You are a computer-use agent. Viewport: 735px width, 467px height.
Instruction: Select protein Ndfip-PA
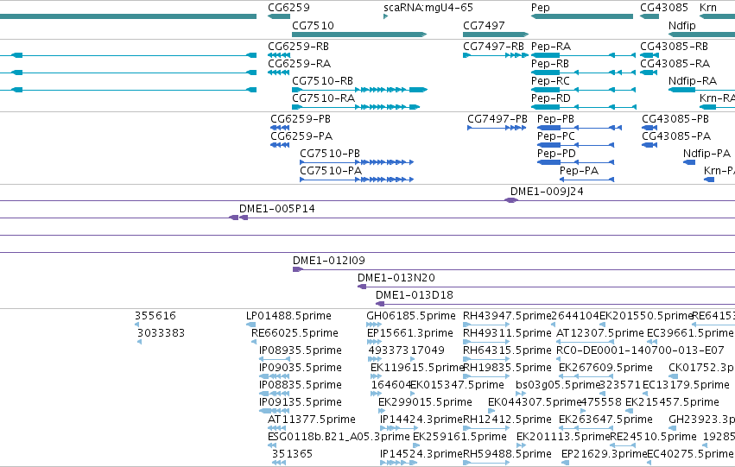[x=689, y=162]
